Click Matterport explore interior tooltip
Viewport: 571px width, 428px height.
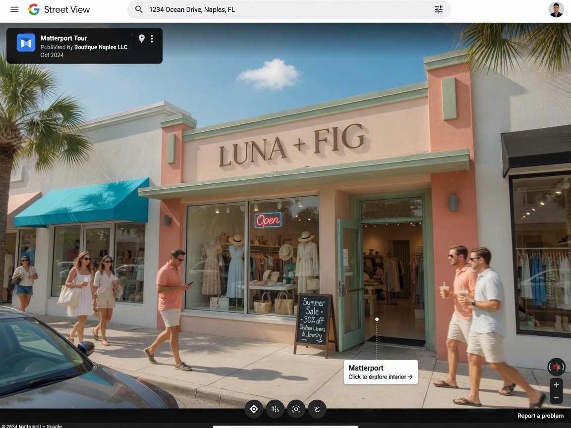(381, 372)
